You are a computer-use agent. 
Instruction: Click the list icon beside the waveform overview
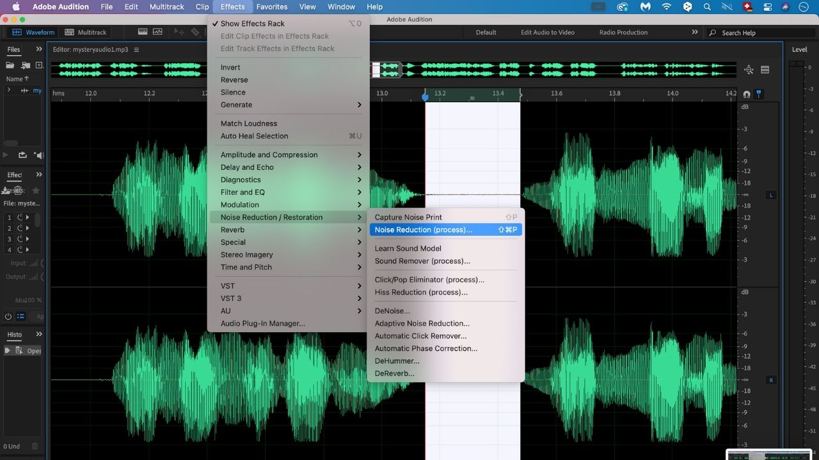tap(765, 70)
